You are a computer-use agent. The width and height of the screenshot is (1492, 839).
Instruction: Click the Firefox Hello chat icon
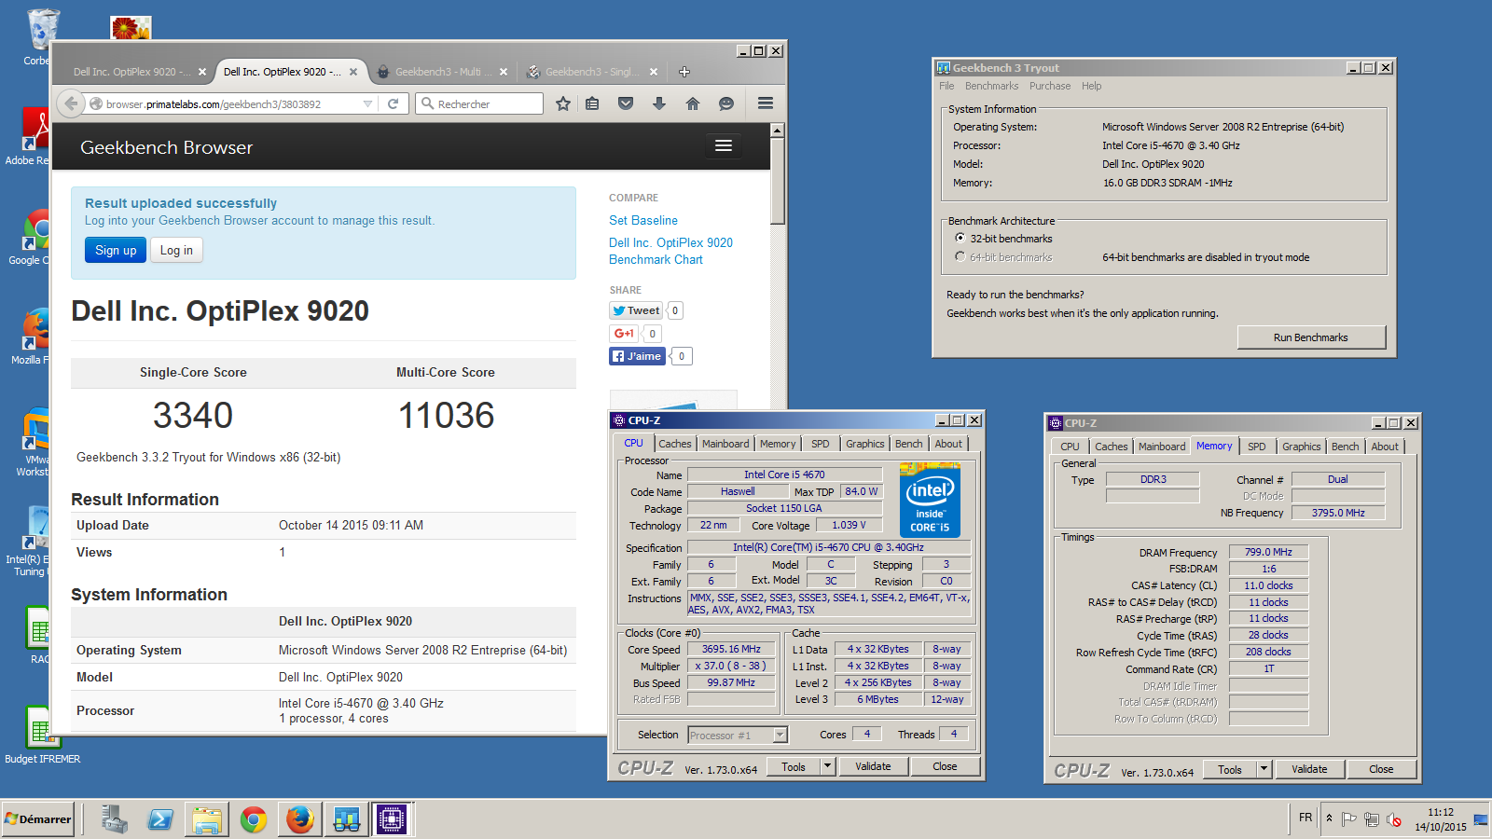pos(726,103)
